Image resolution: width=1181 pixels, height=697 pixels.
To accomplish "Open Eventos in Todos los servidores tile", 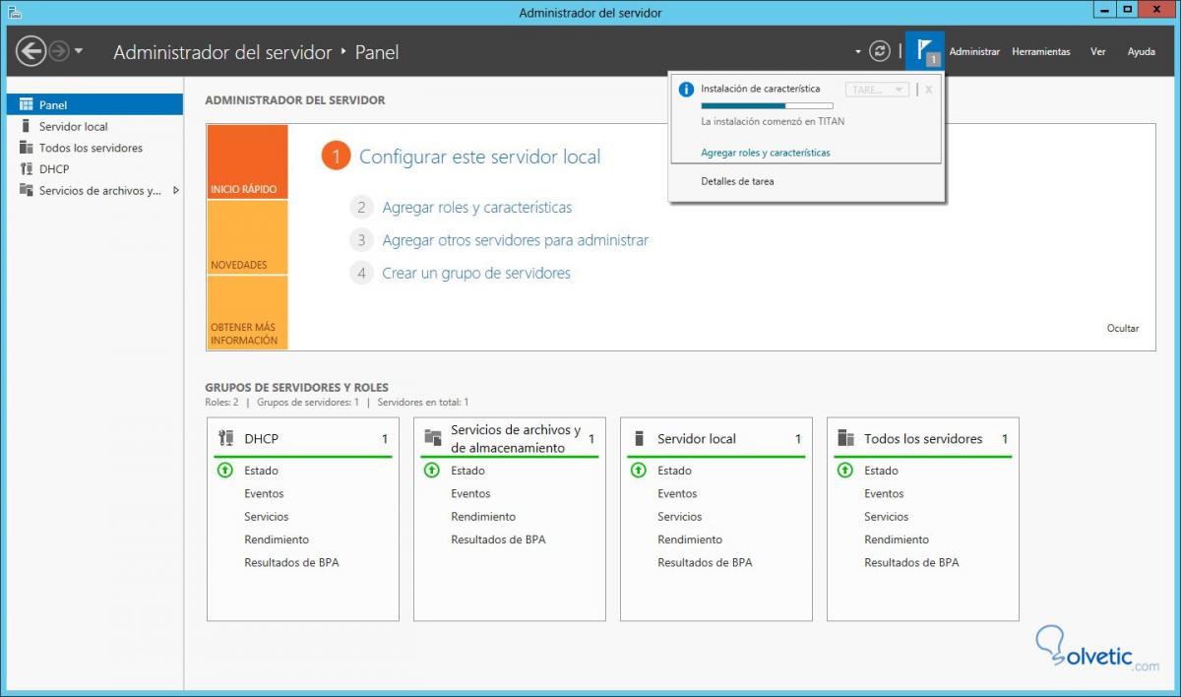I will pyautogui.click(x=884, y=494).
